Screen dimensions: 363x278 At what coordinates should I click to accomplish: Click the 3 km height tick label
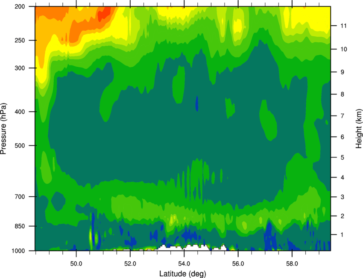click(342, 197)
